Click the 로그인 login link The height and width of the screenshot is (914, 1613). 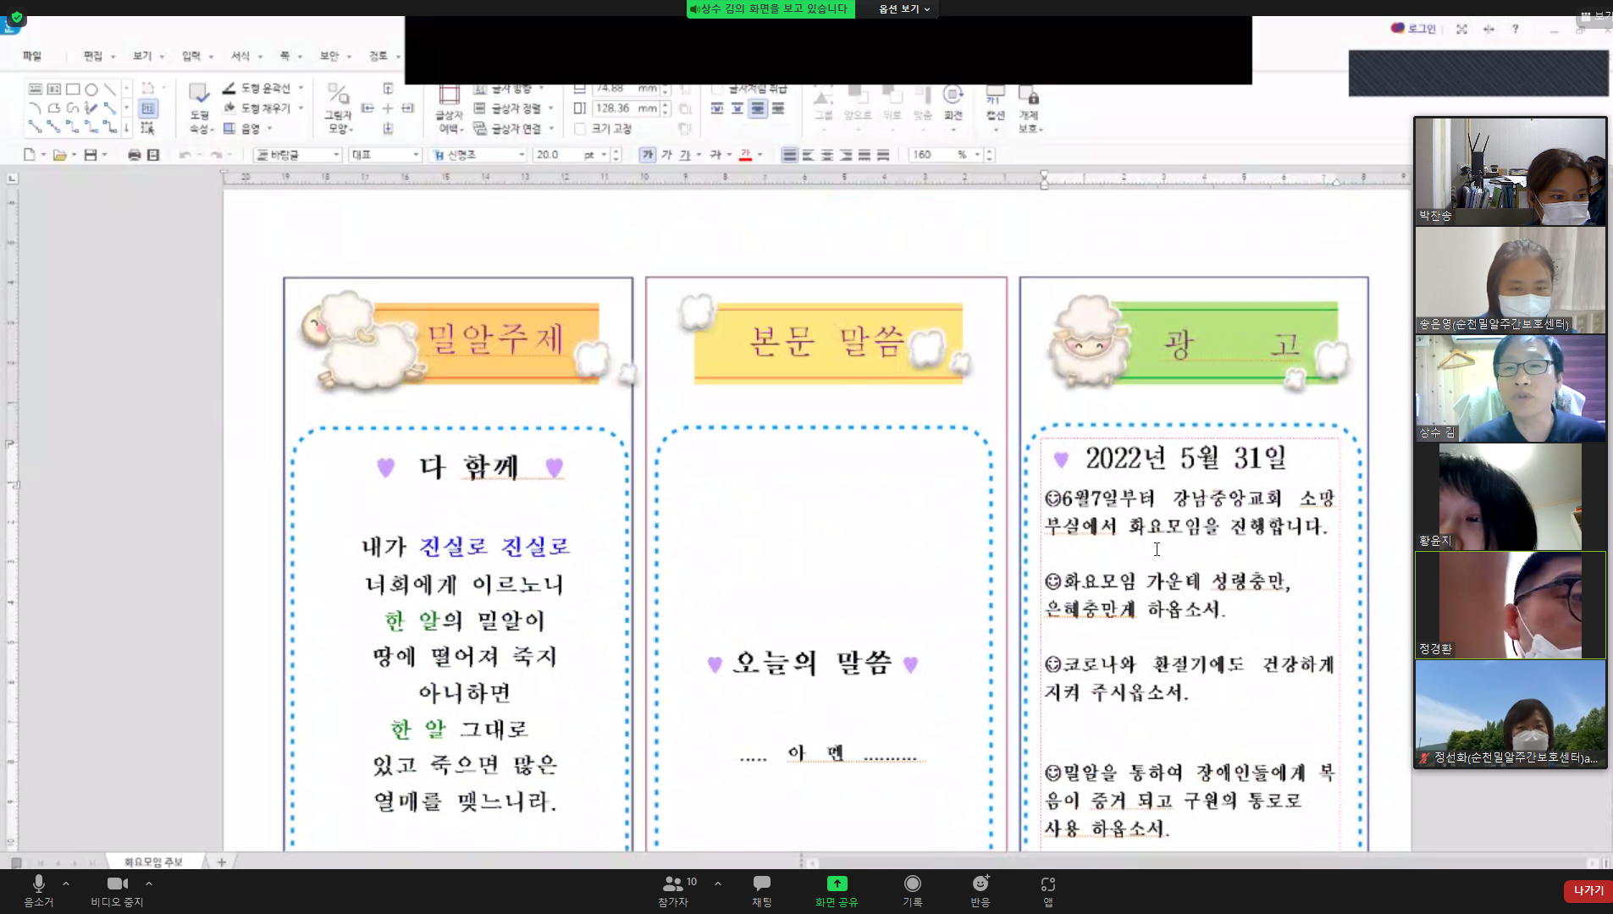click(1415, 29)
